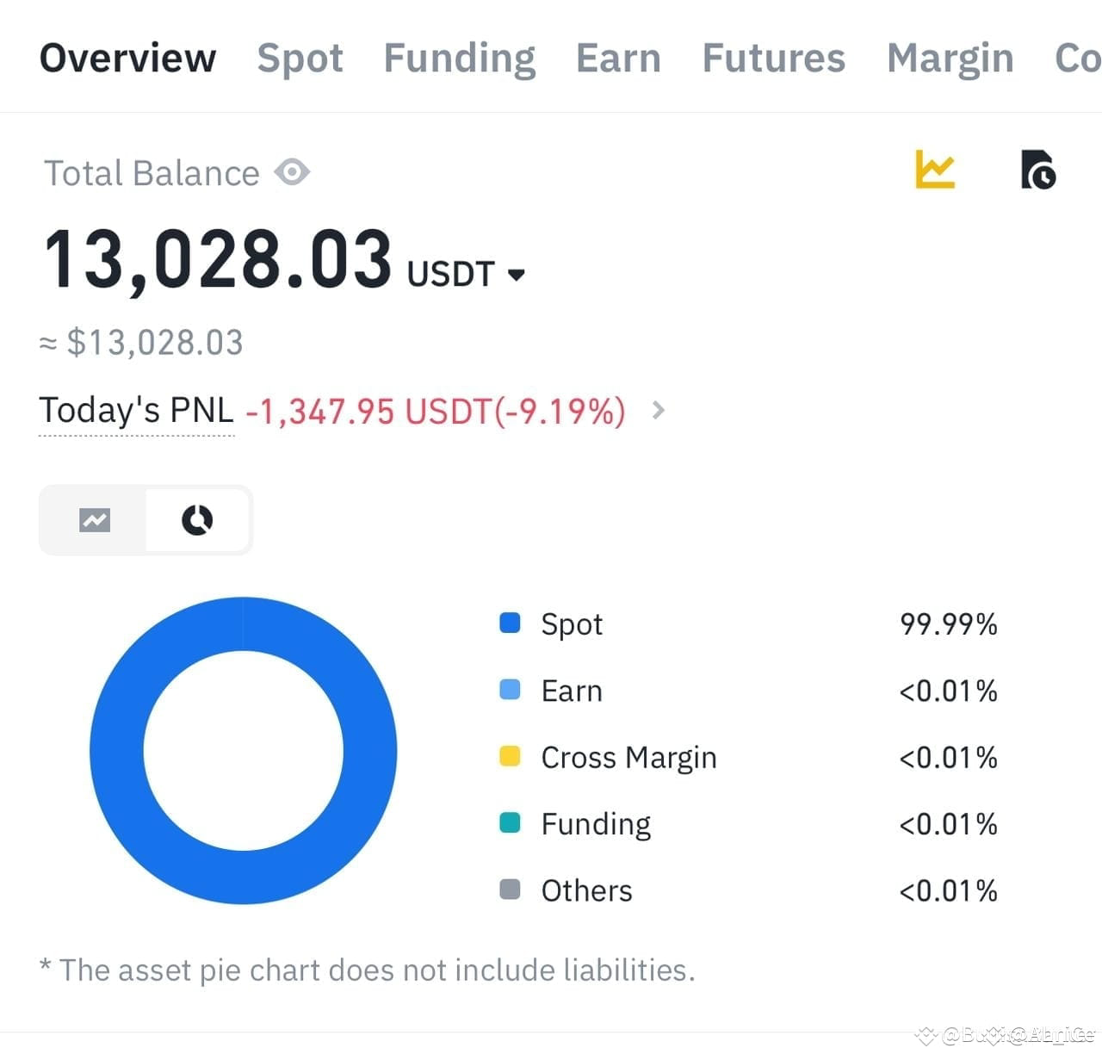Image resolution: width=1102 pixels, height=1054 pixels.
Task: Select the Futures tab
Action: click(774, 59)
